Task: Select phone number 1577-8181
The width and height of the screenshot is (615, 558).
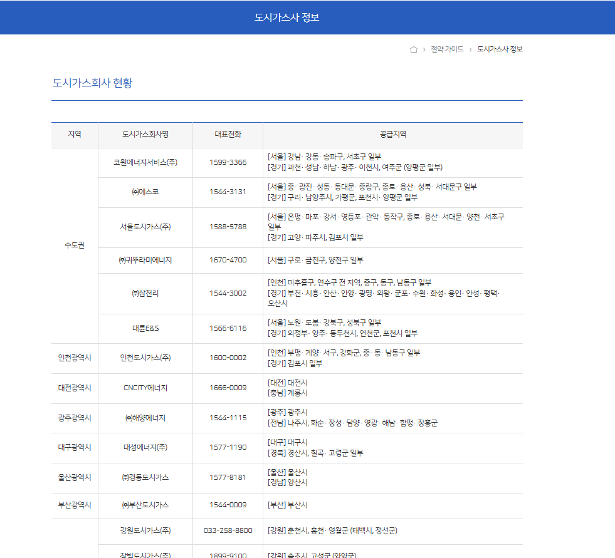Action: click(228, 478)
